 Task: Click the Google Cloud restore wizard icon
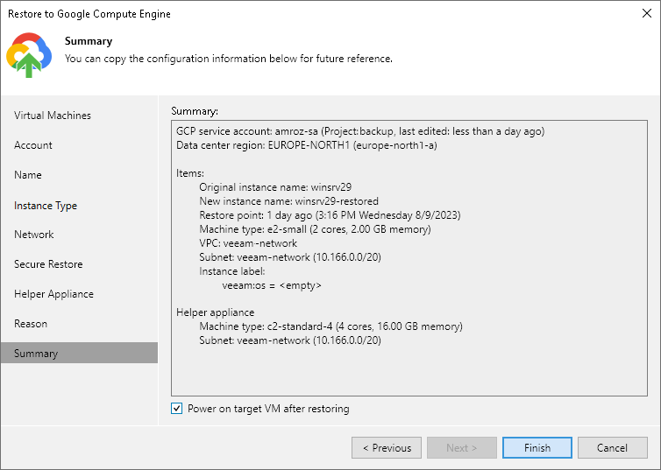29,55
